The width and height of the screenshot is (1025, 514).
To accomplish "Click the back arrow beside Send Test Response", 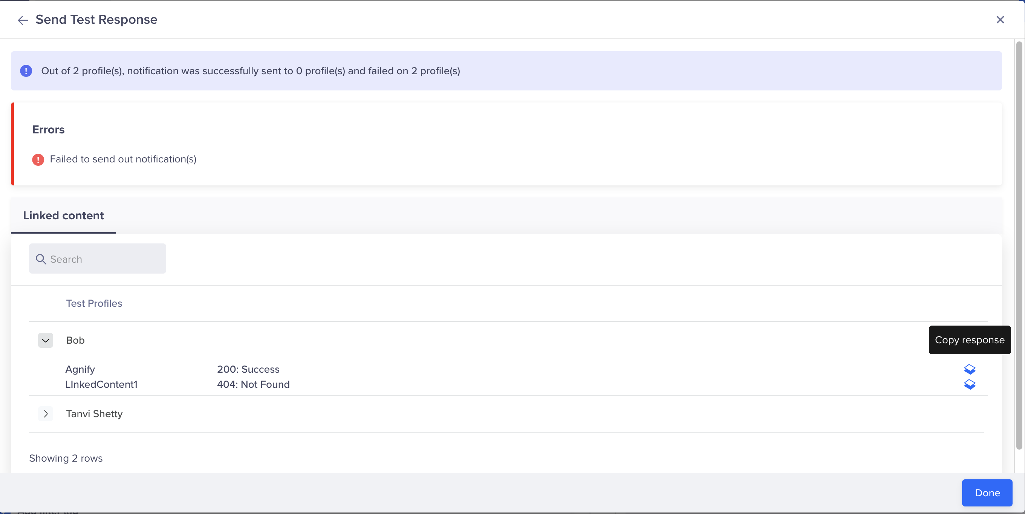I will (x=23, y=20).
